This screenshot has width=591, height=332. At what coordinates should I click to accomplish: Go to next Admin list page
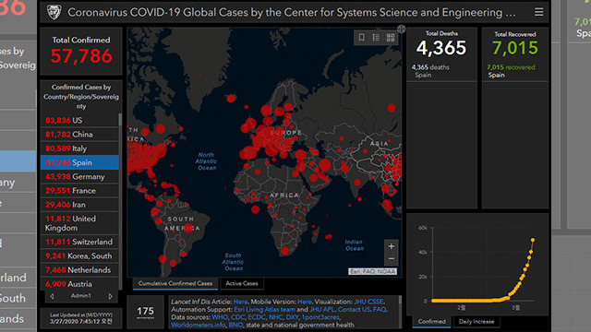[111, 296]
